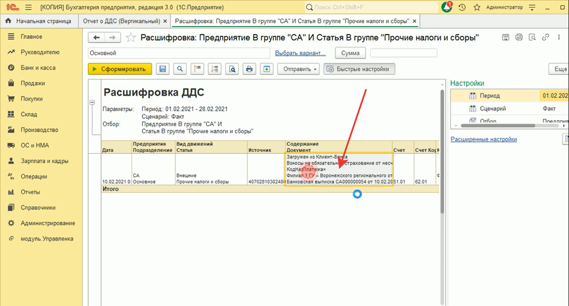Click the global search field

click(x=371, y=7)
